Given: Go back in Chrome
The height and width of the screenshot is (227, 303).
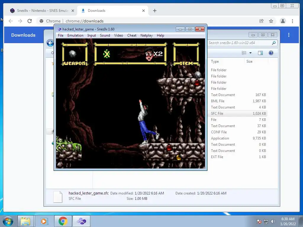Looking at the screenshot, I should [11, 21].
